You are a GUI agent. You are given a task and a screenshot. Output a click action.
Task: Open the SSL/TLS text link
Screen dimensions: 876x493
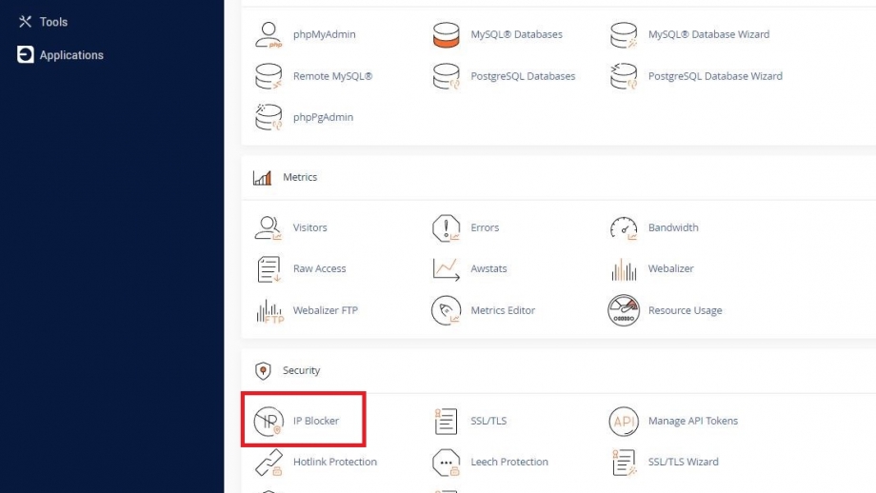[488, 421]
